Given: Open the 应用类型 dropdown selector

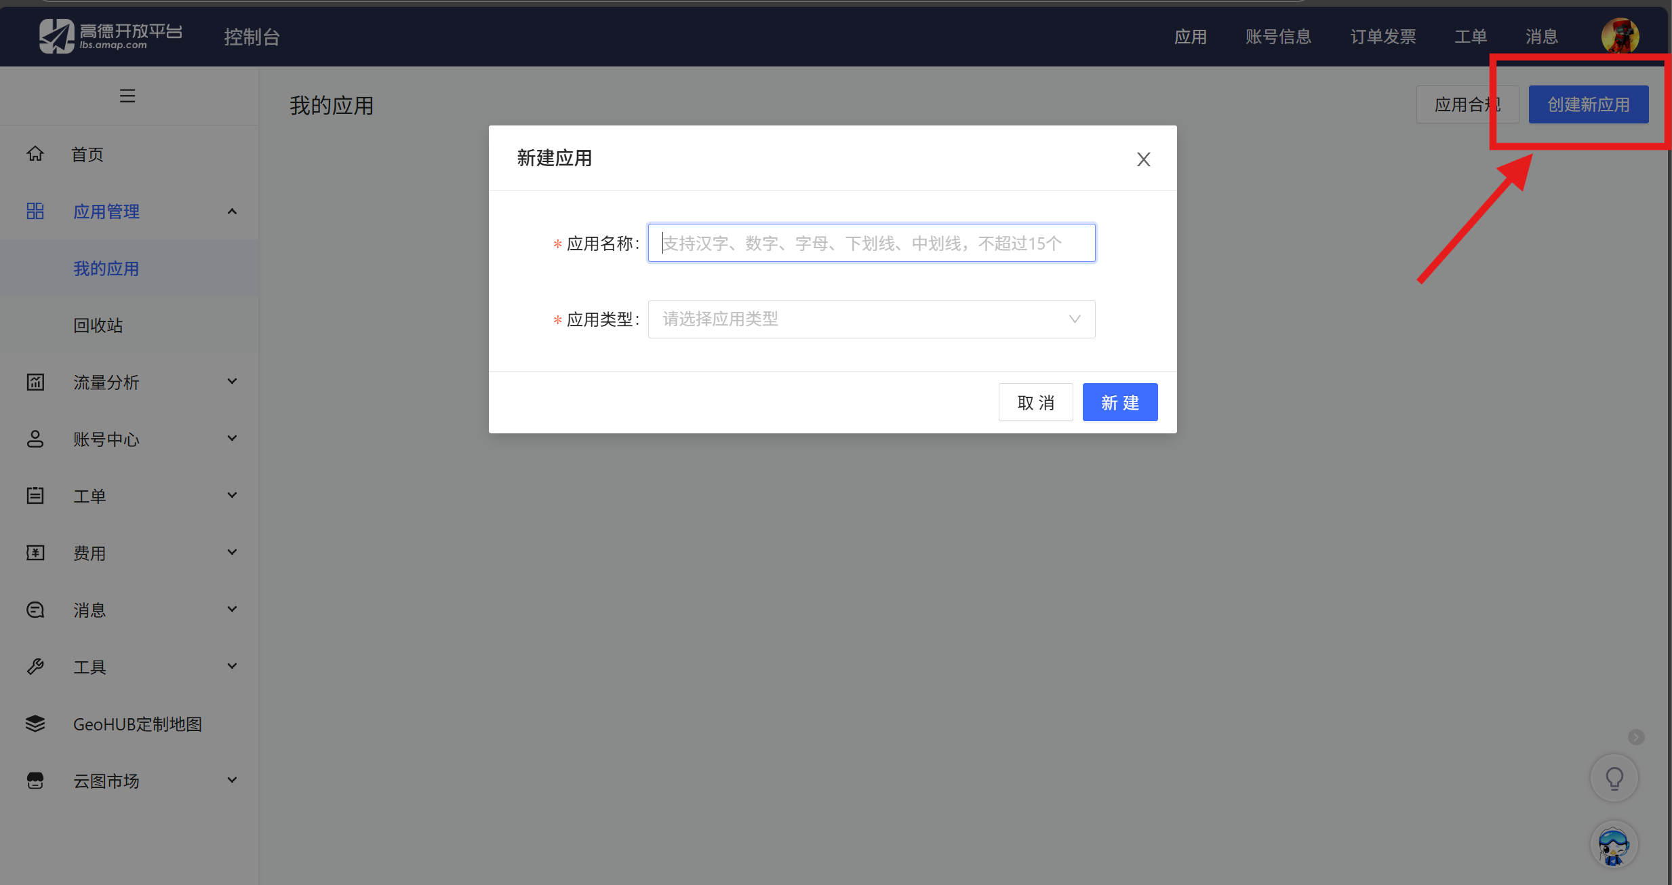Looking at the screenshot, I should 871,319.
